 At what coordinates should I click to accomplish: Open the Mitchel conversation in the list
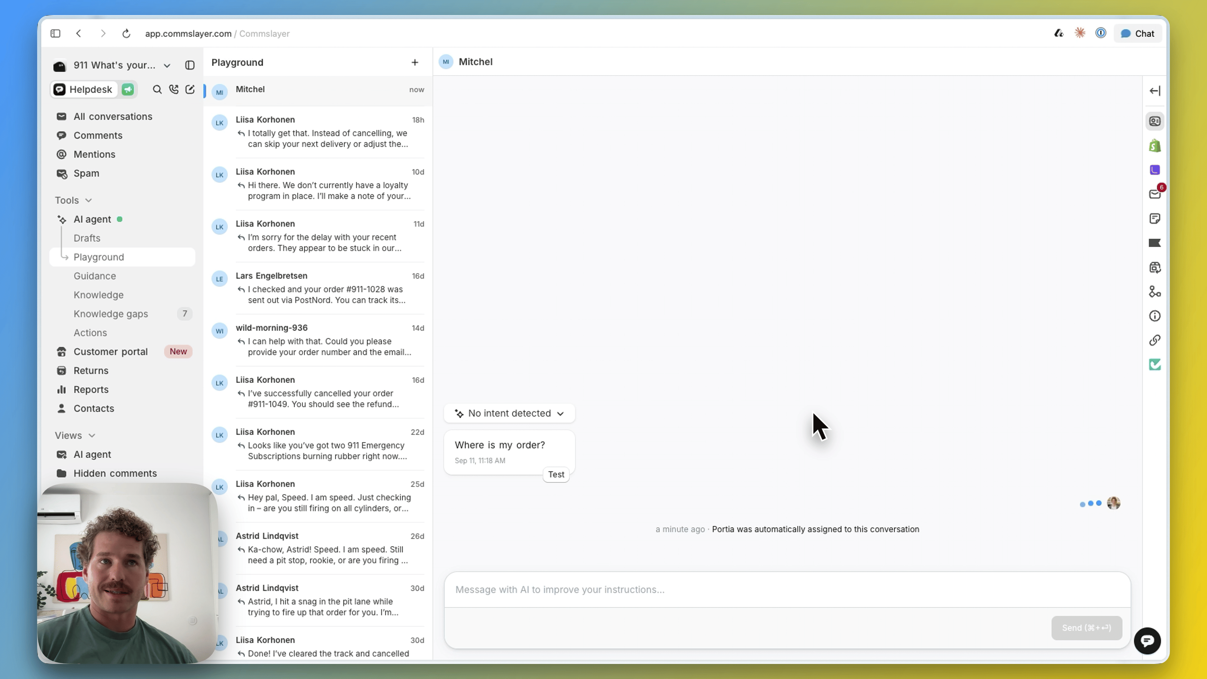pos(318,91)
